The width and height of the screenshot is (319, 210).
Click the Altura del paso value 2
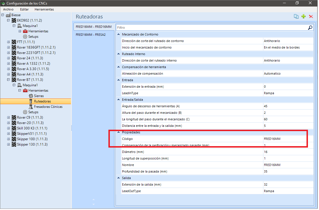(x=288, y=113)
